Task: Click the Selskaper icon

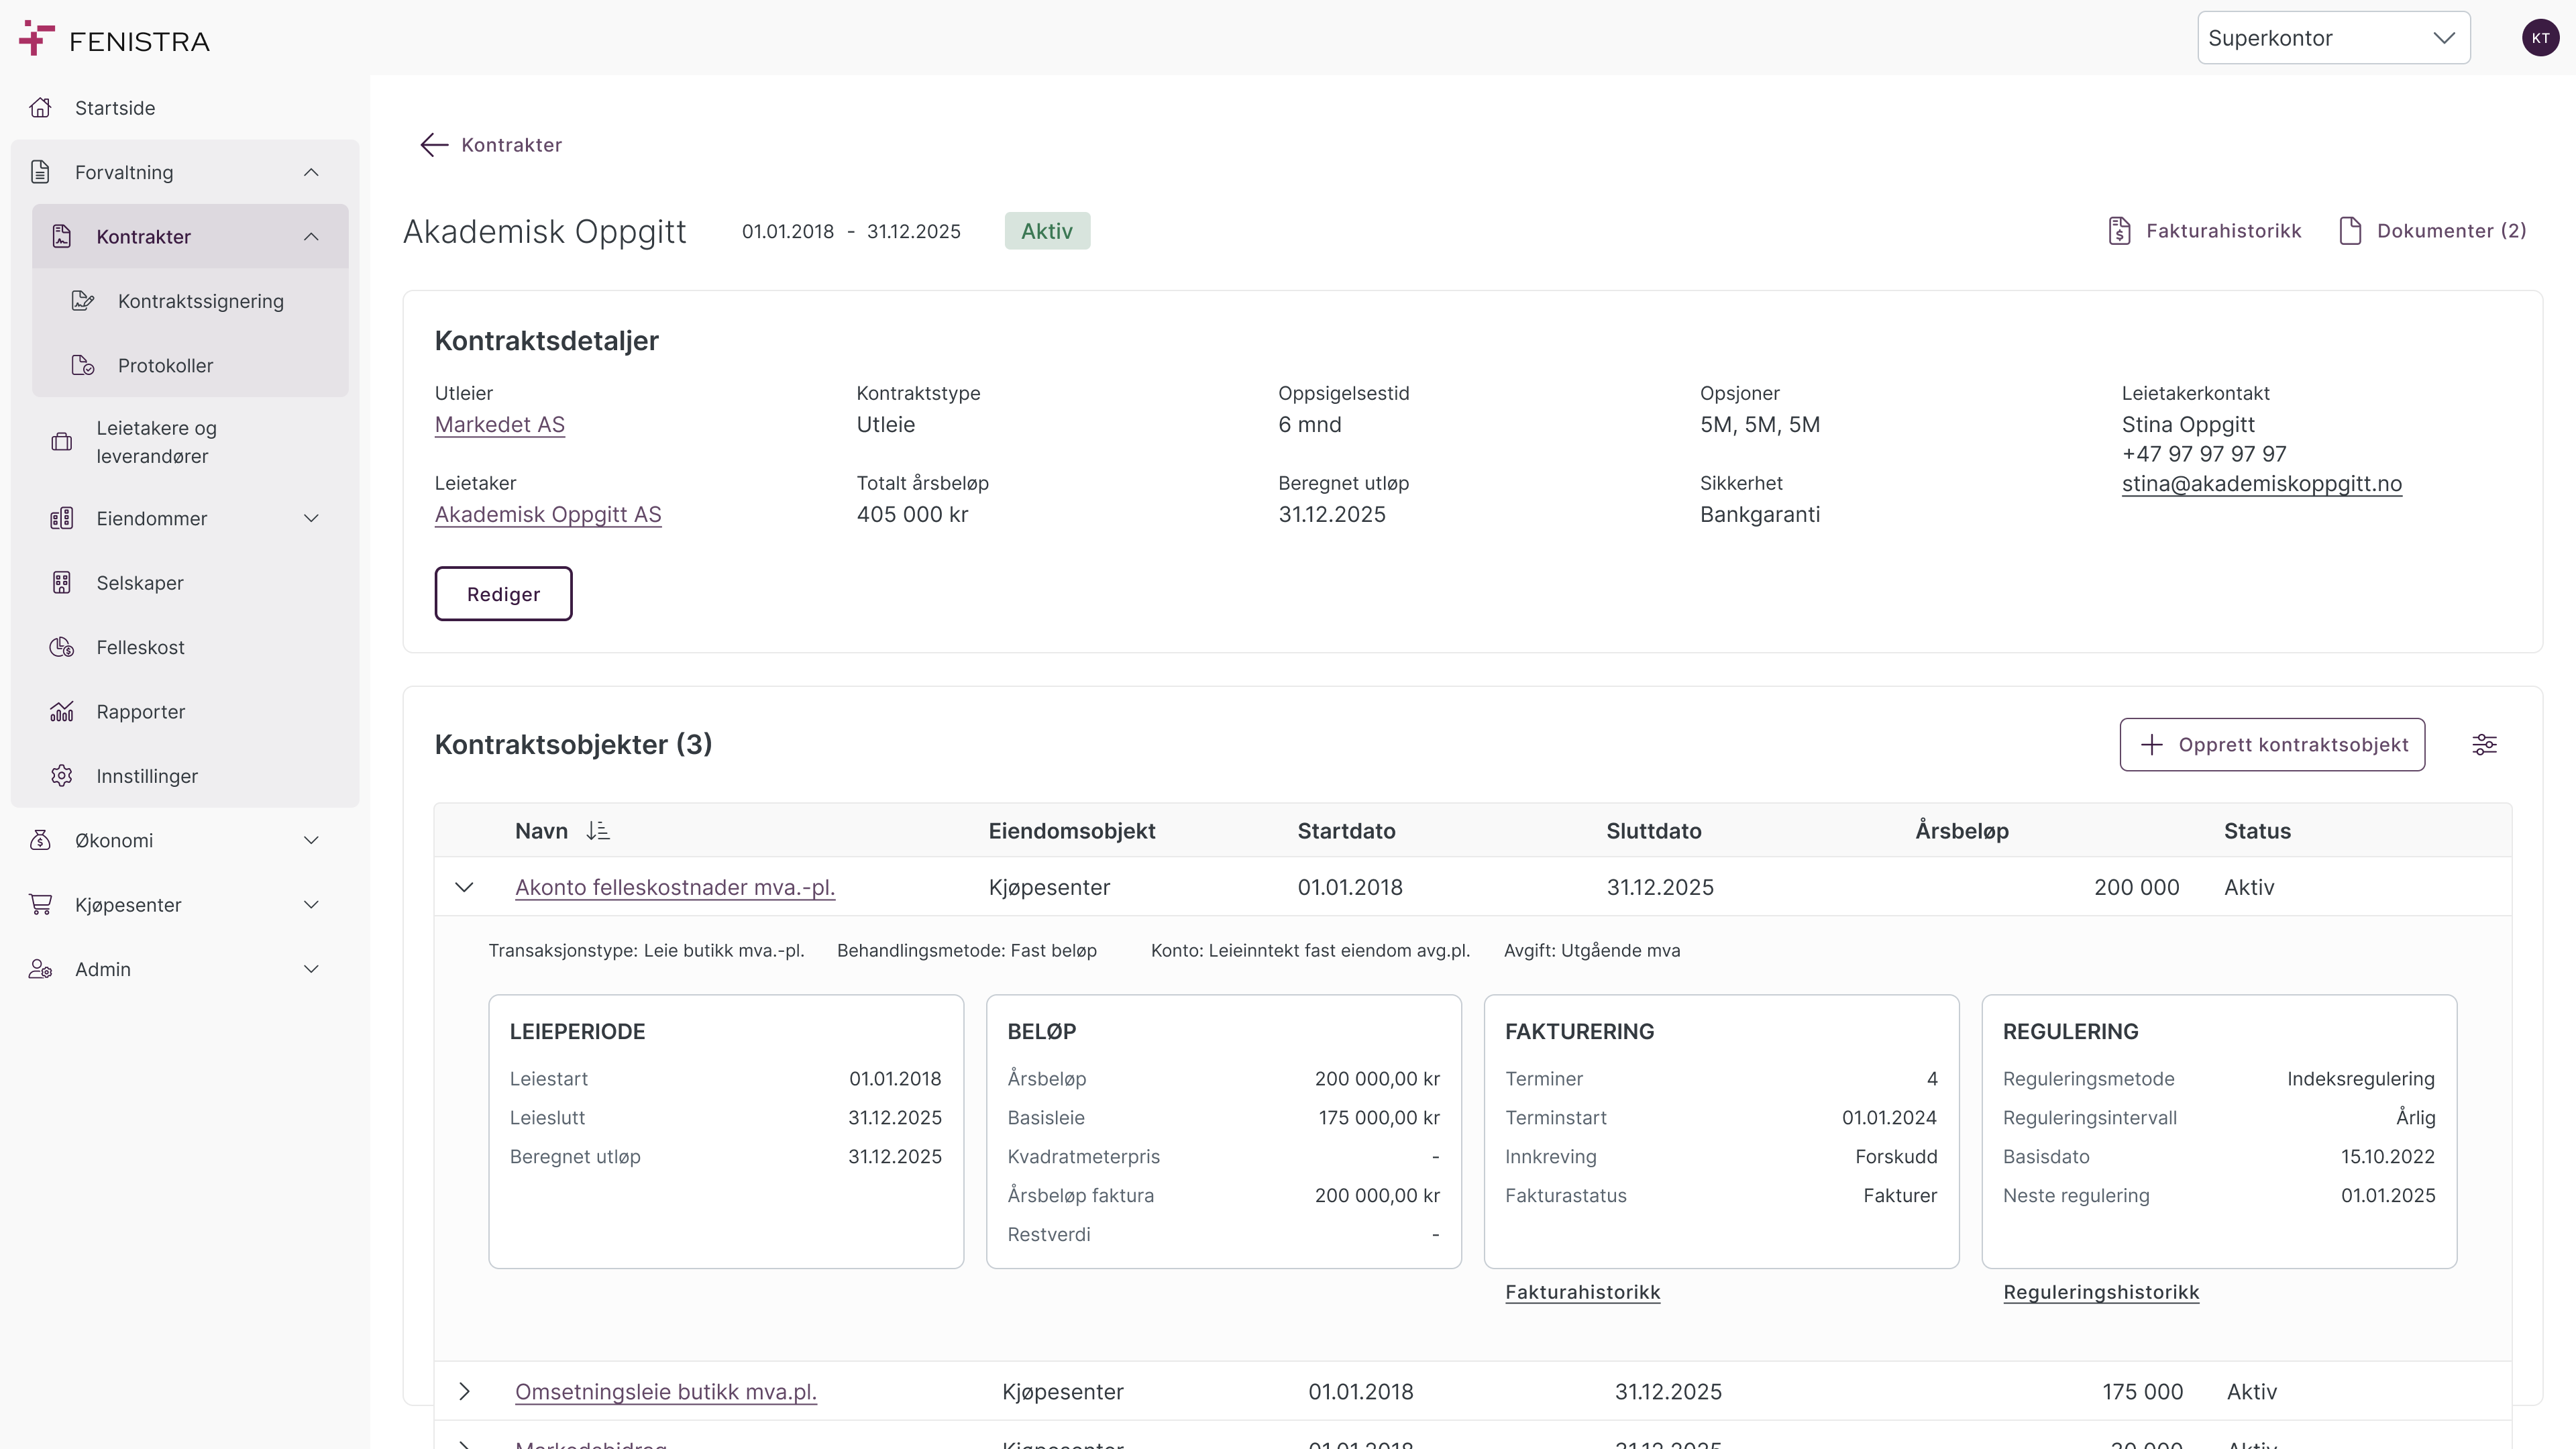Action: [62, 583]
